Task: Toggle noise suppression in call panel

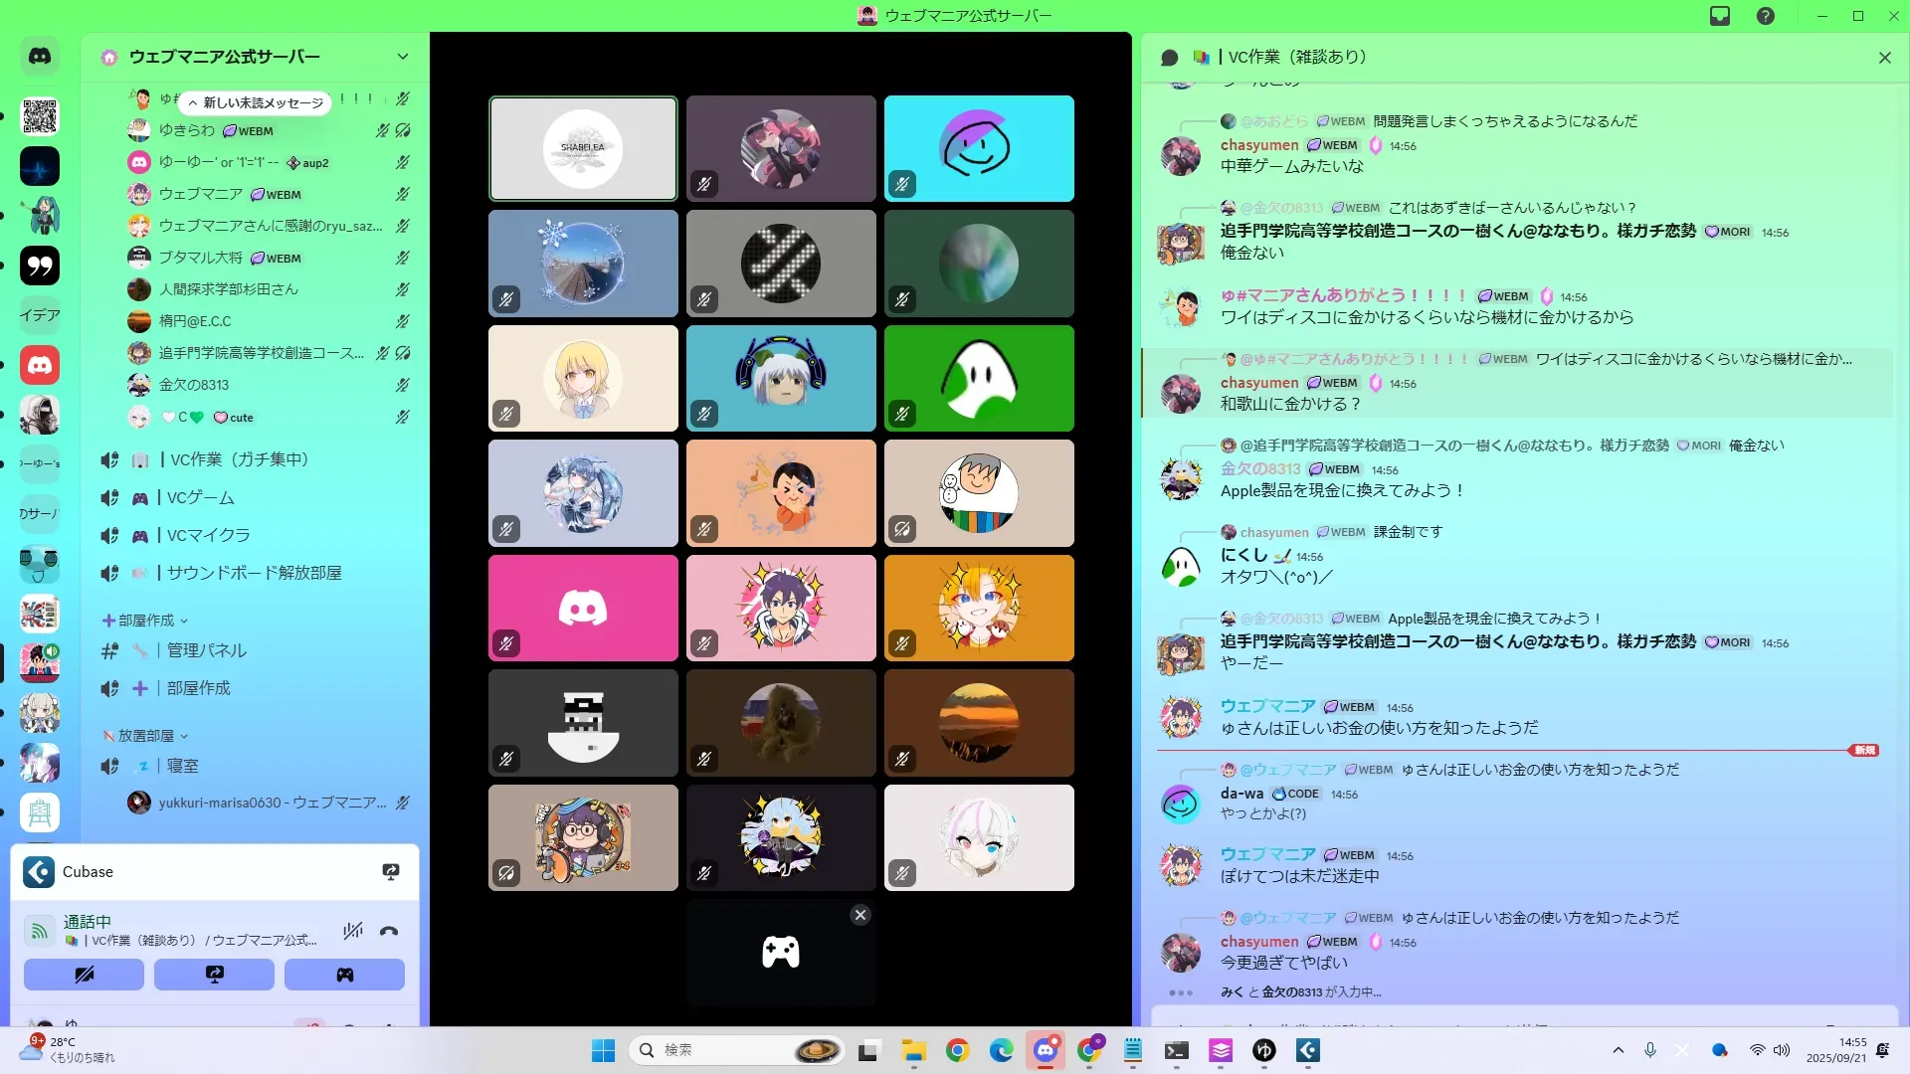Action: coord(352,931)
